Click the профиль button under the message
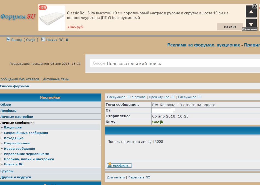This screenshot has width=260, height=185. tap(119, 165)
